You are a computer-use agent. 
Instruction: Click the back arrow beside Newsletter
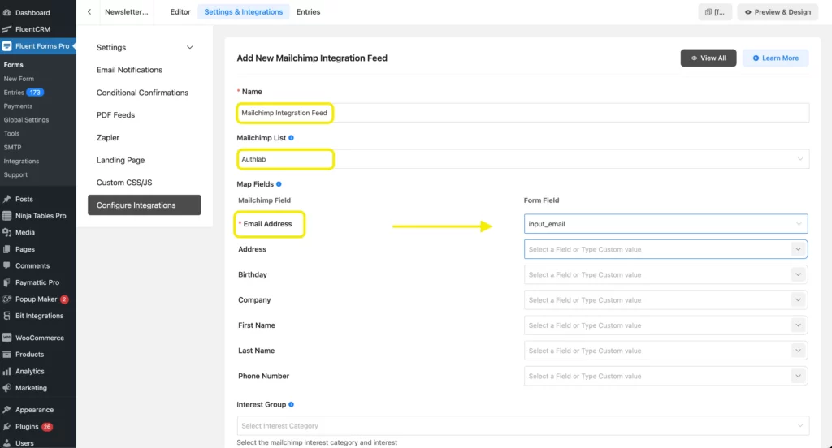point(89,11)
